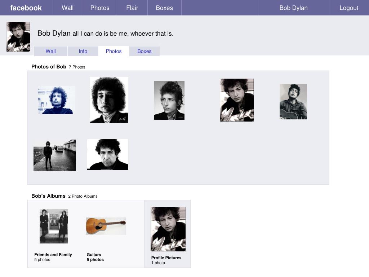The width and height of the screenshot is (369, 277).
Task: Click the Profile Pictures album title
Action: [x=166, y=258]
